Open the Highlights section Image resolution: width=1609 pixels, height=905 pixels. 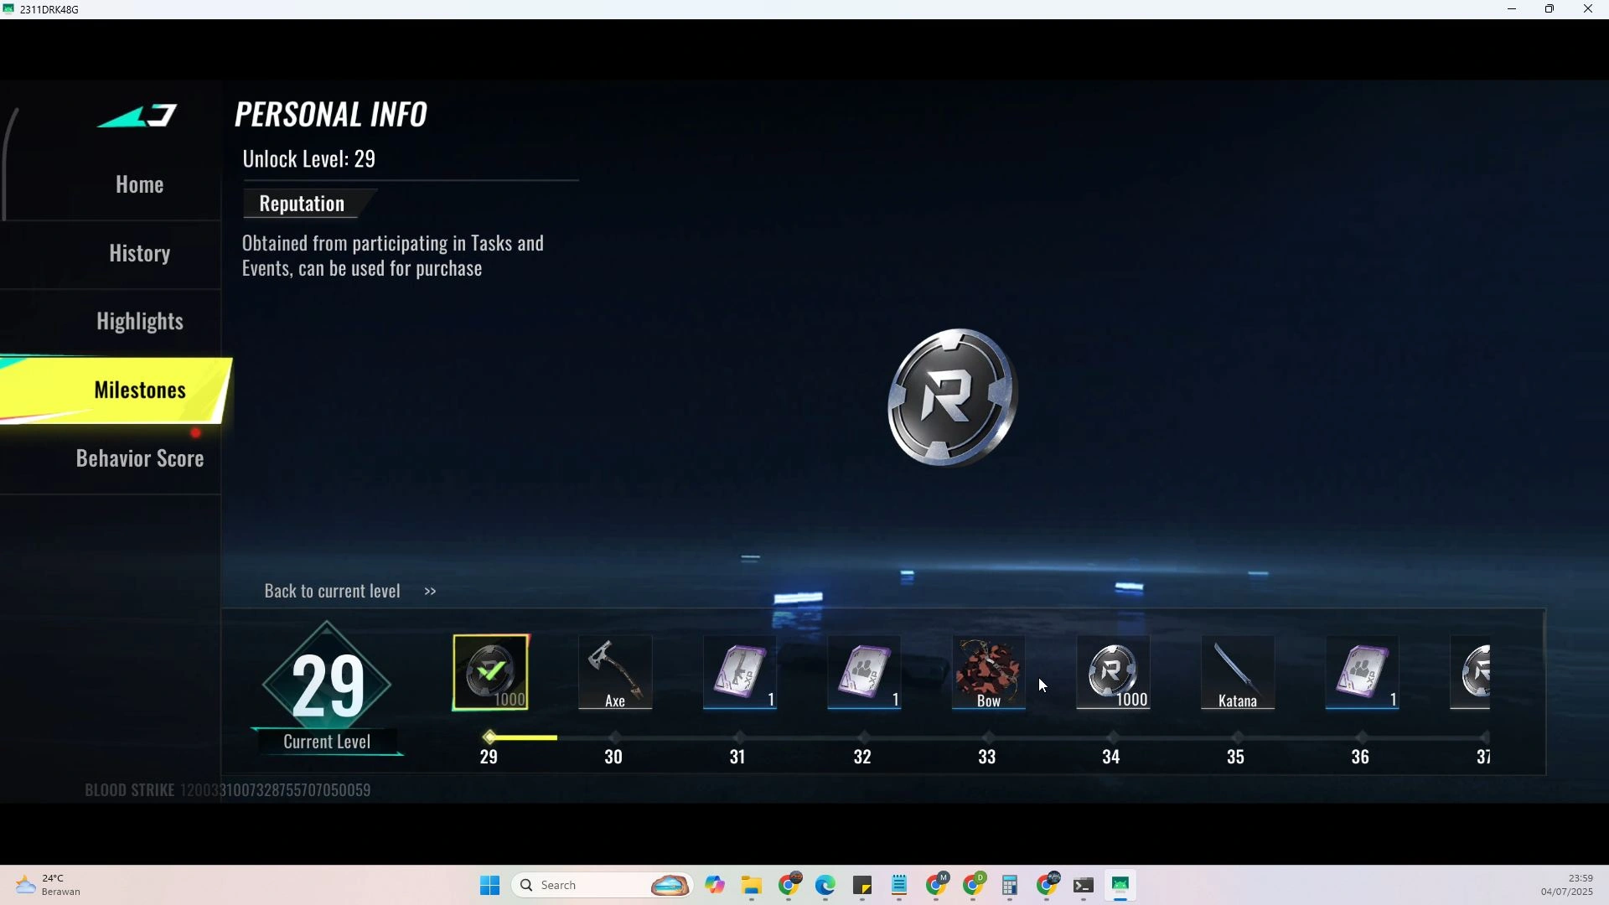pos(139,322)
